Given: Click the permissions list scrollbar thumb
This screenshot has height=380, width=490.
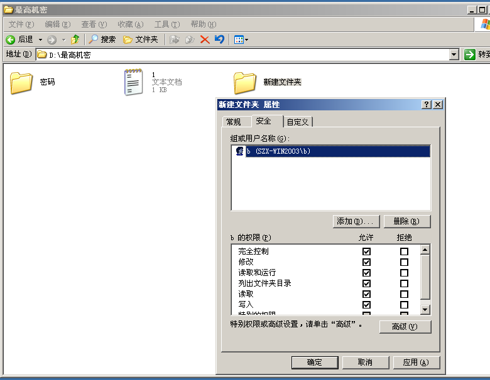Looking at the screenshot, I should [x=425, y=277].
